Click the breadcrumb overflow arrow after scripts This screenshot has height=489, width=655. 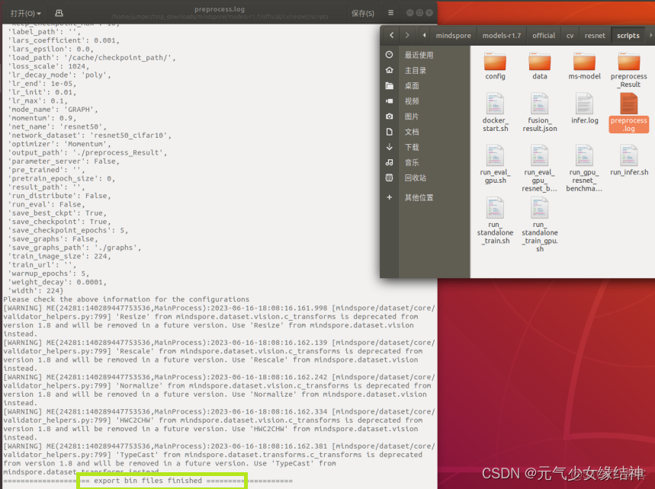649,35
